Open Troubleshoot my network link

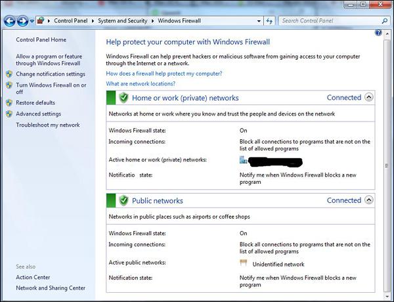coord(48,125)
